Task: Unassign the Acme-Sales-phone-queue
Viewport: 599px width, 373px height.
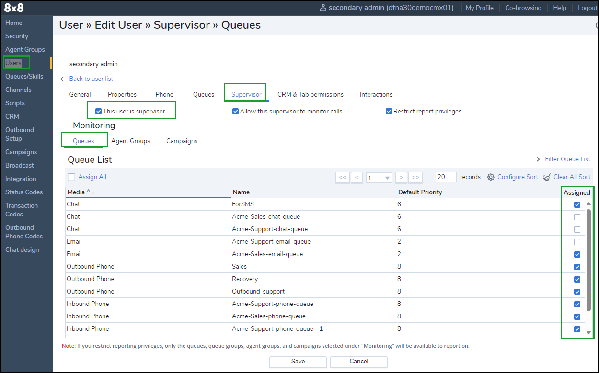Action: tap(577, 316)
